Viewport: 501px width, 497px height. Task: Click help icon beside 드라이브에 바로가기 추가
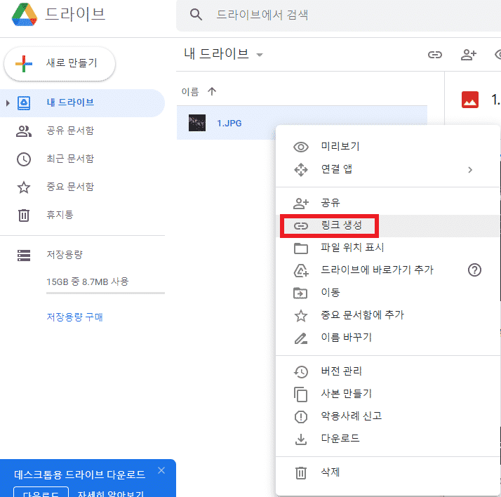click(475, 270)
